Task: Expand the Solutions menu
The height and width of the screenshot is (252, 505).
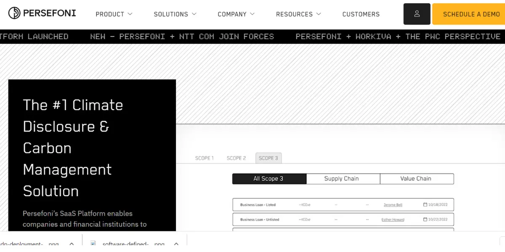Action: point(175,14)
